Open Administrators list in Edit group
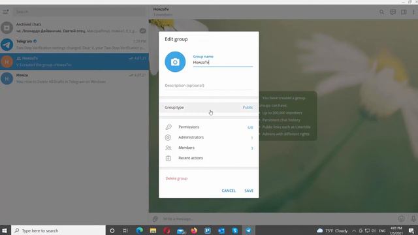The width and height of the screenshot is (418, 235). 209,138
